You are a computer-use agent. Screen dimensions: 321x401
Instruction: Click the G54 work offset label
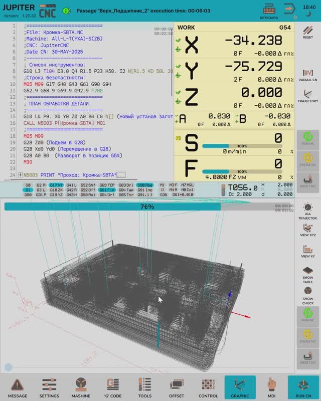point(285,28)
